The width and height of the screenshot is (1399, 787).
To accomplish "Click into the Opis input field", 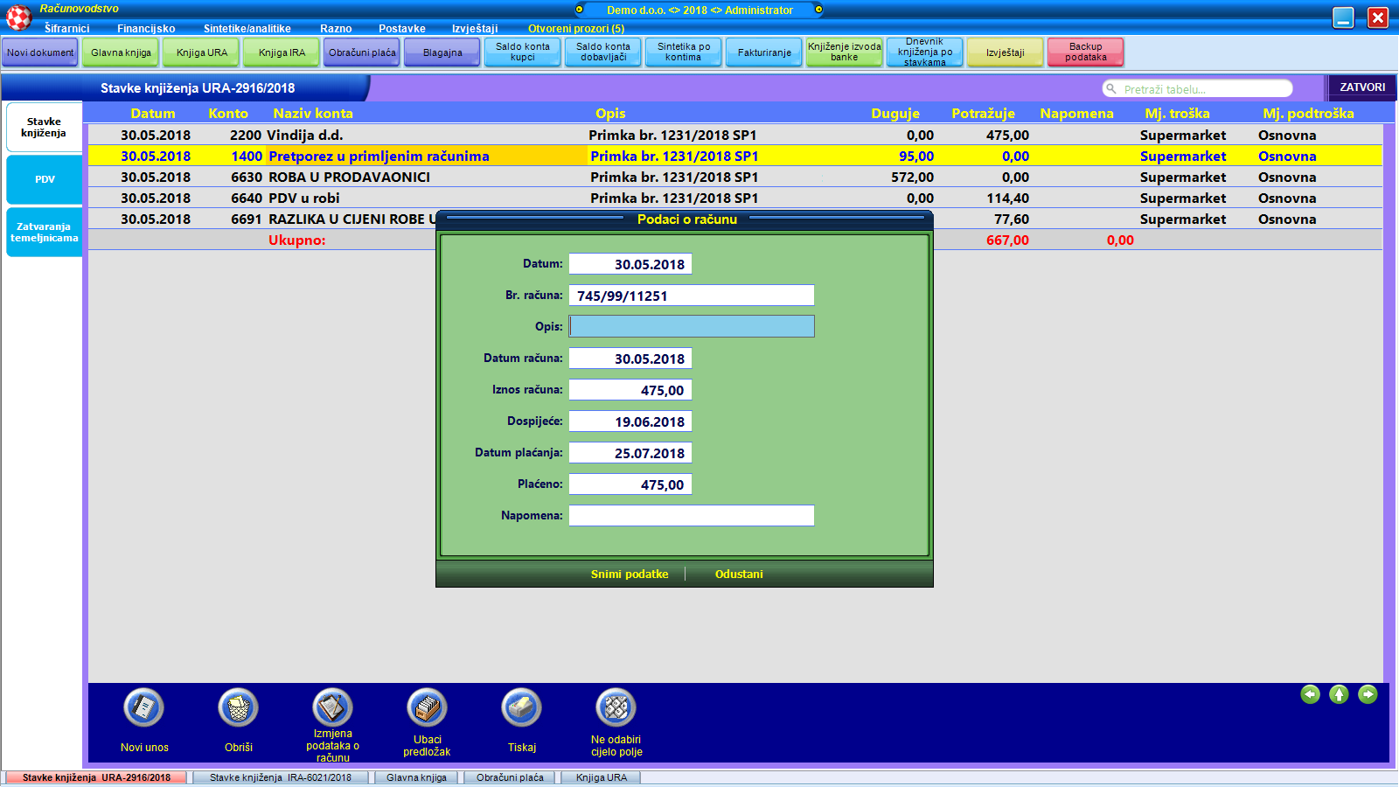I will tap(692, 326).
